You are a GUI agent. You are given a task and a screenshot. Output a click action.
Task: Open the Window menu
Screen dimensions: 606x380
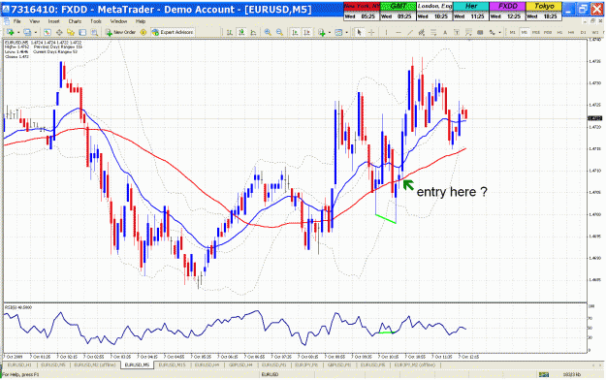118,21
